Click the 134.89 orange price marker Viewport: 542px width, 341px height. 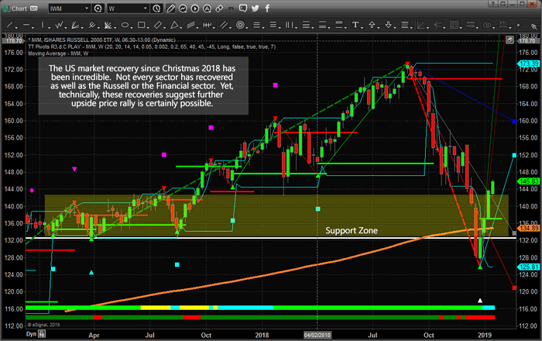point(528,229)
